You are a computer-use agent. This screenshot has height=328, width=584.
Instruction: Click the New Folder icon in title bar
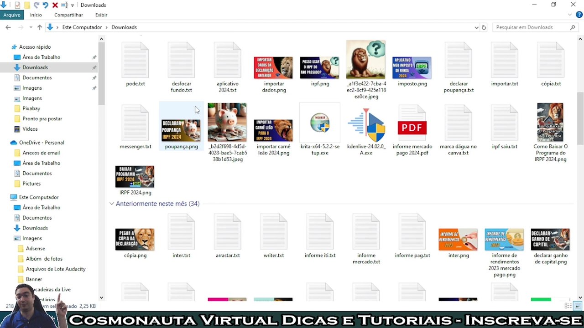click(x=27, y=5)
